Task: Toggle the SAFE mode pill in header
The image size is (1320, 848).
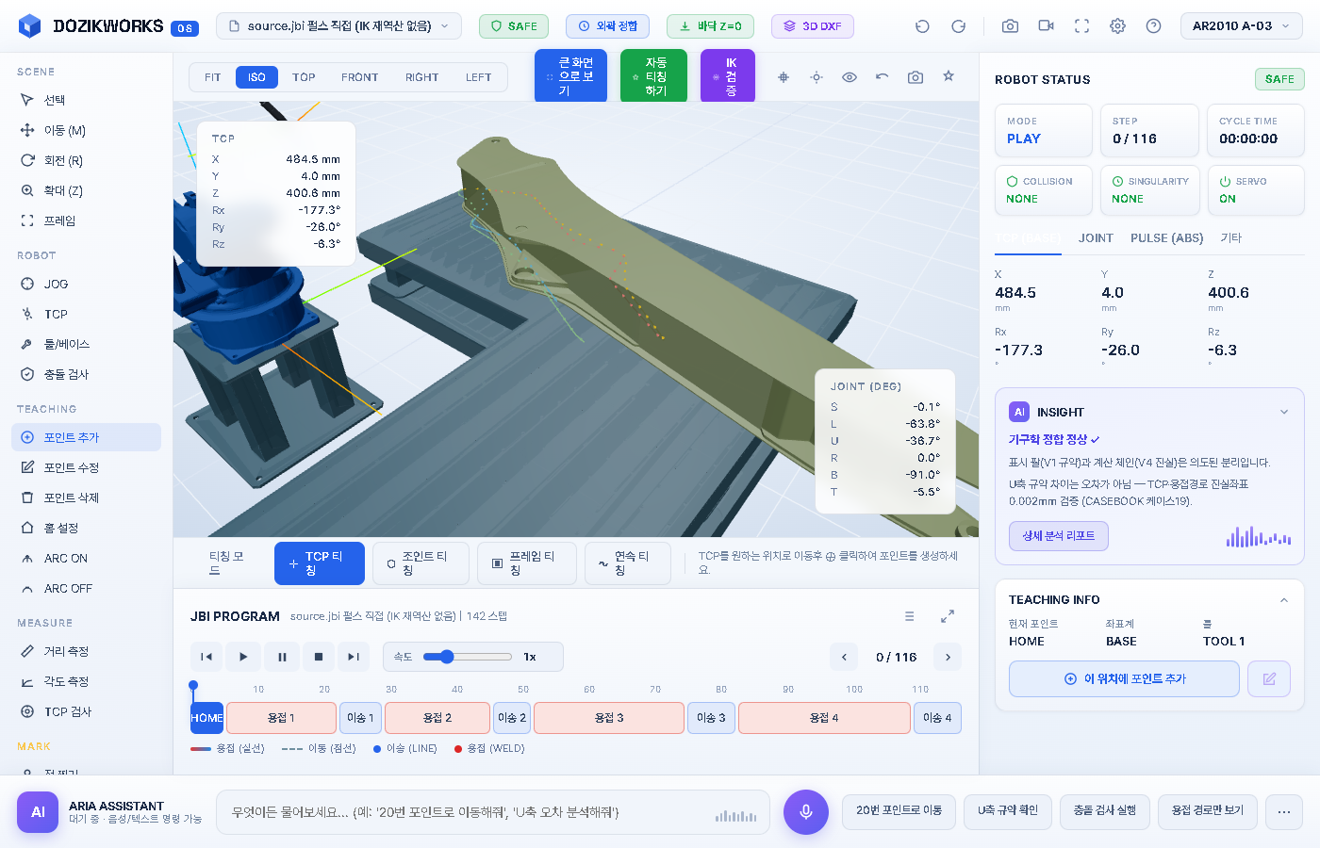Action: (514, 26)
